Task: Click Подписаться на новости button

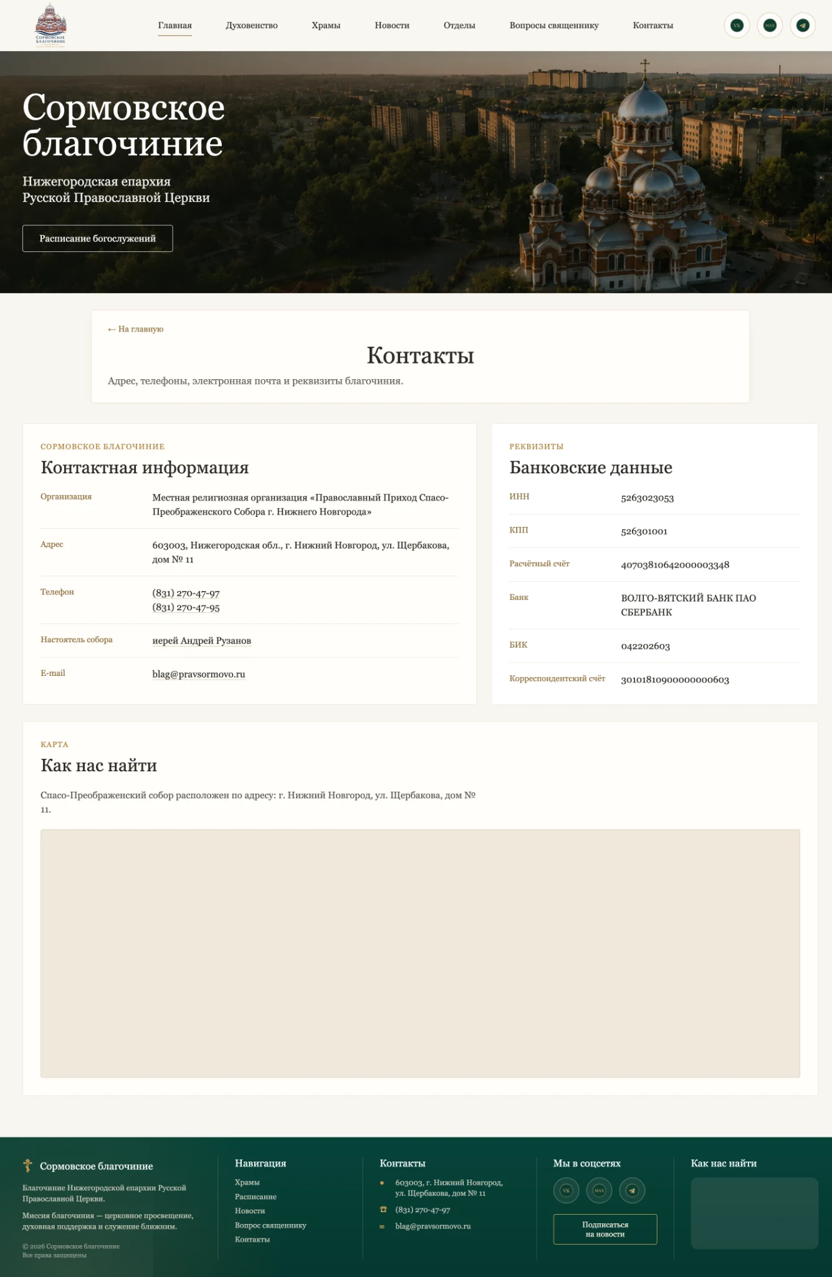Action: [605, 1229]
